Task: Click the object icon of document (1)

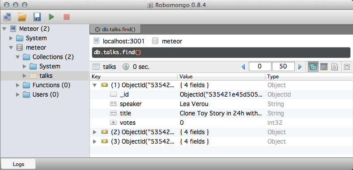Action: coord(104,85)
